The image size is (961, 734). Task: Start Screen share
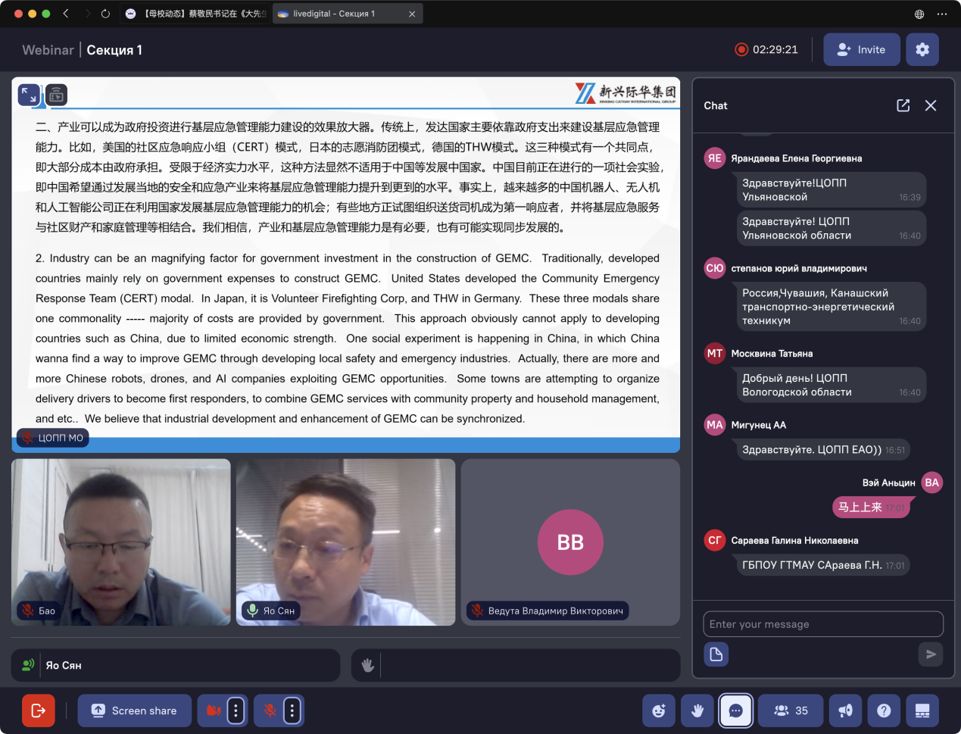coord(135,711)
